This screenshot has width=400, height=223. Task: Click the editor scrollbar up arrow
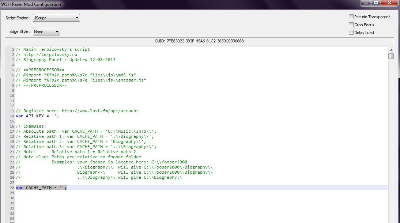click(x=391, y=50)
